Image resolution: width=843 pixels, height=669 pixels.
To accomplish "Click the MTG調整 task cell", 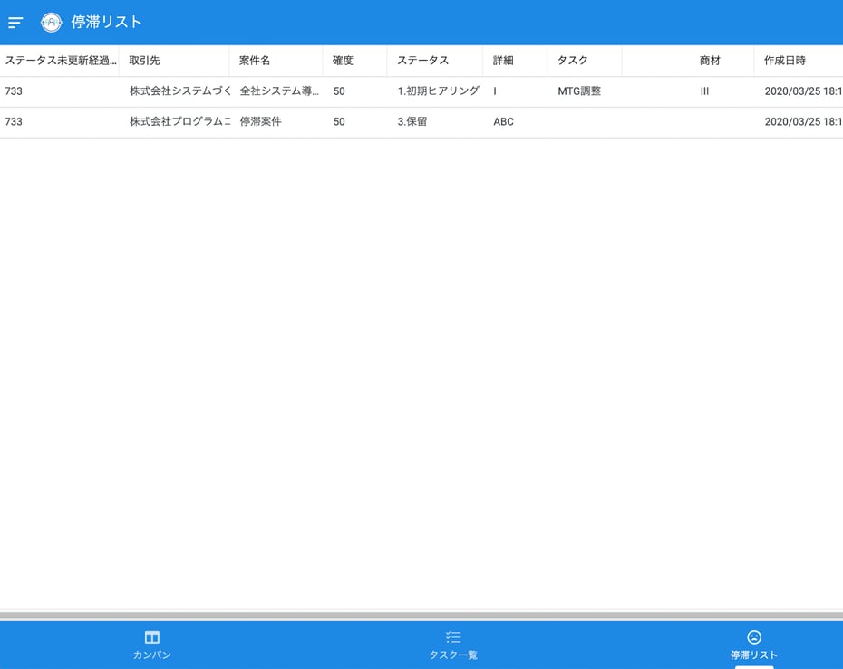I will click(x=578, y=91).
